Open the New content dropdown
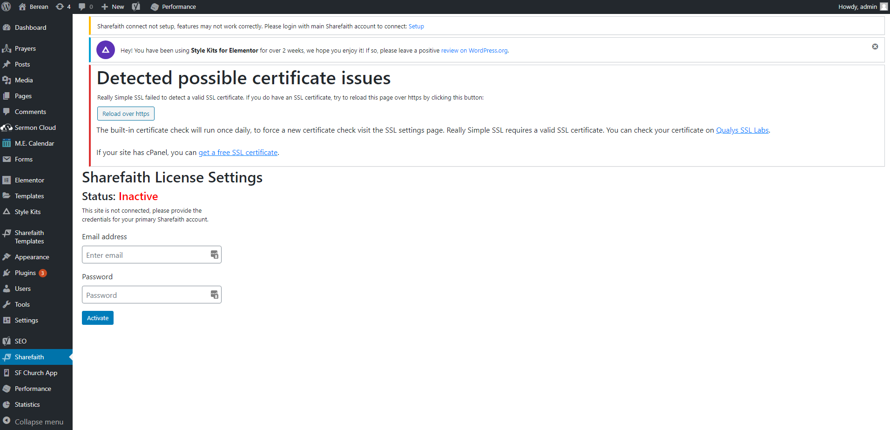 click(113, 7)
